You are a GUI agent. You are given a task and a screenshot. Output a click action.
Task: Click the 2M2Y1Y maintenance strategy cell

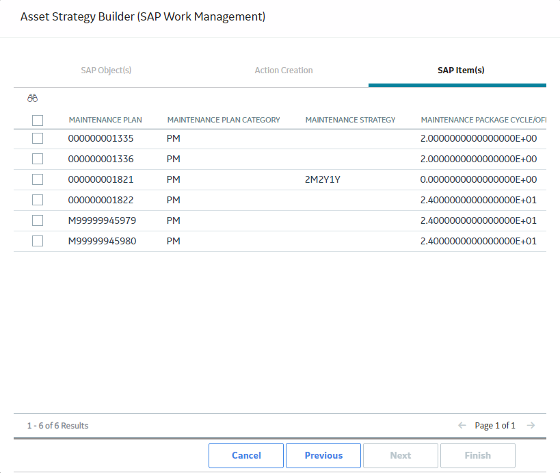coord(323,179)
